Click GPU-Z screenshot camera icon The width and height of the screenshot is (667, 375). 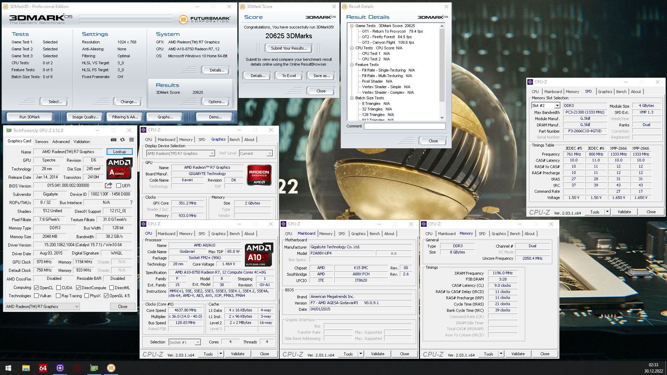tap(114, 140)
